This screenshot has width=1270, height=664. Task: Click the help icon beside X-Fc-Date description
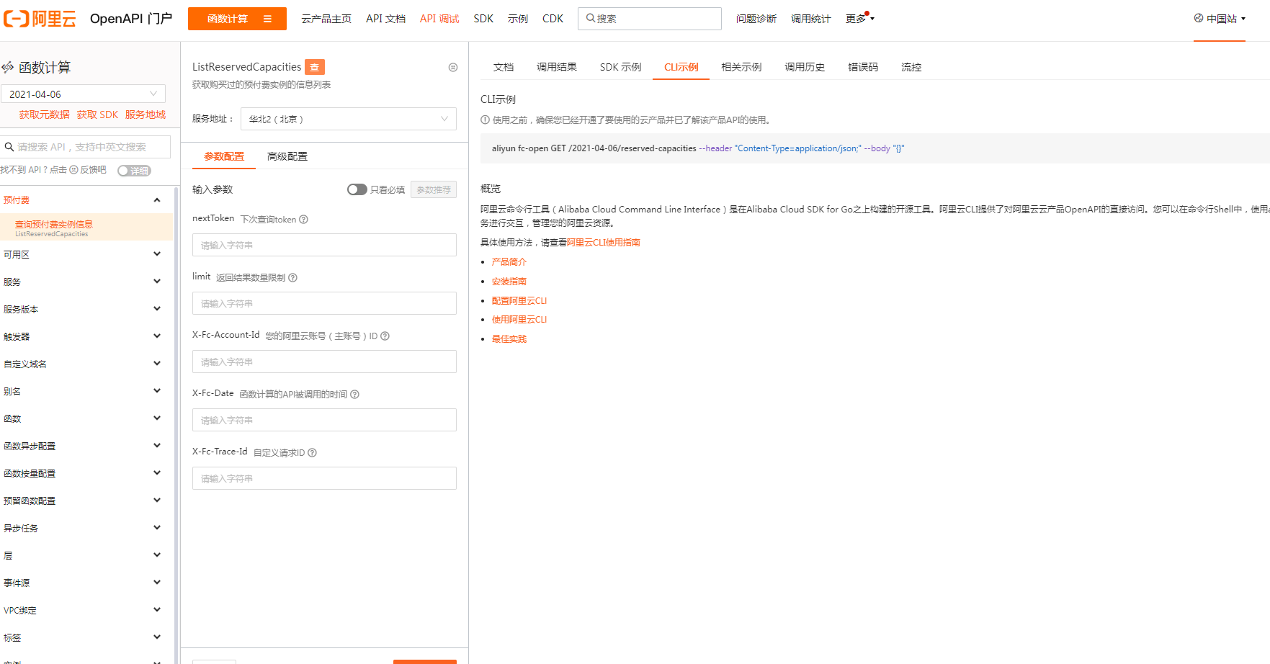[354, 395]
